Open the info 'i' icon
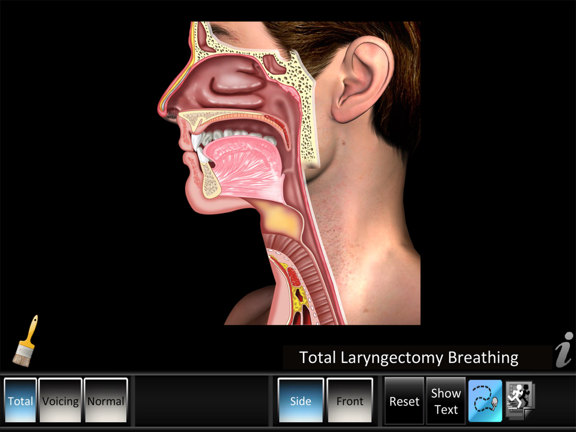The image size is (576, 432). tap(564, 350)
